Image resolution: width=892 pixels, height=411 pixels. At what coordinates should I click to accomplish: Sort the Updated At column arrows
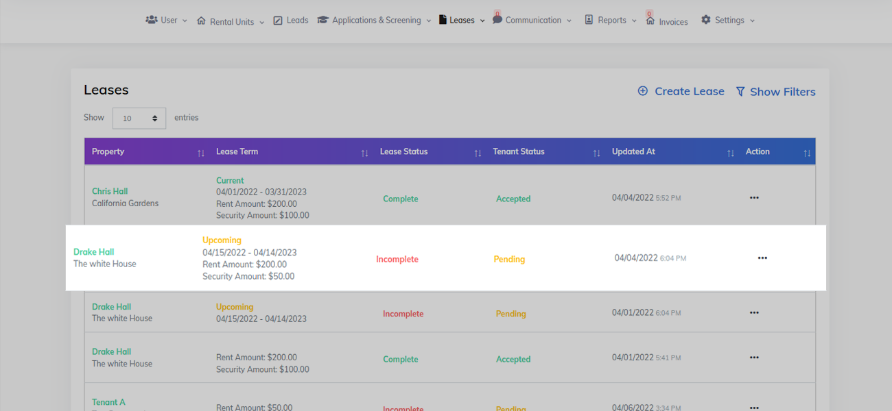[729, 151]
